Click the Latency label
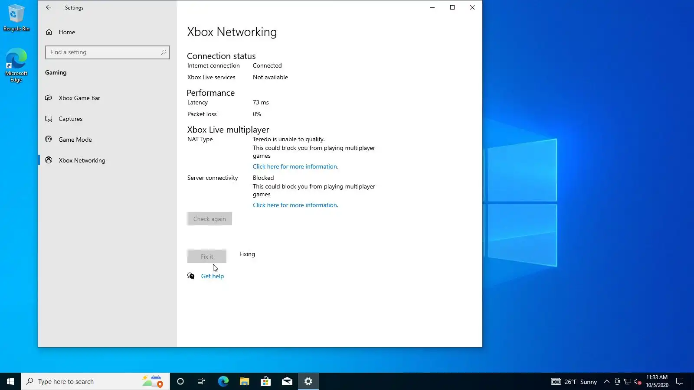694x390 pixels. (197, 102)
